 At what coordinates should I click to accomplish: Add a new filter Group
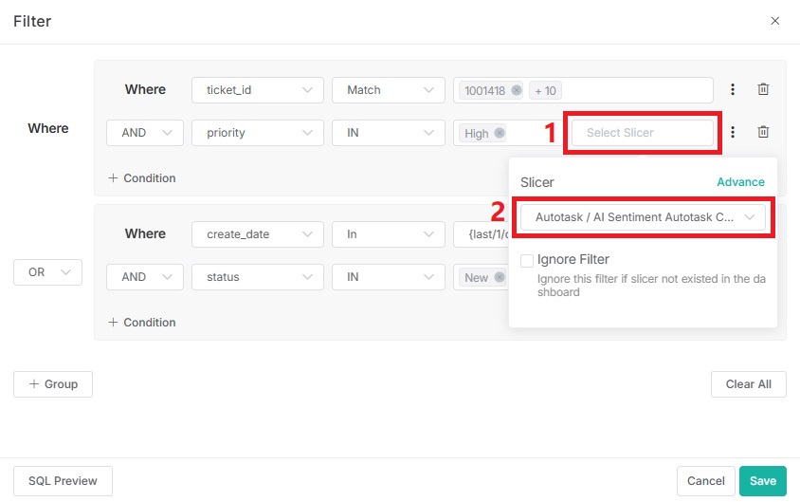coord(53,384)
